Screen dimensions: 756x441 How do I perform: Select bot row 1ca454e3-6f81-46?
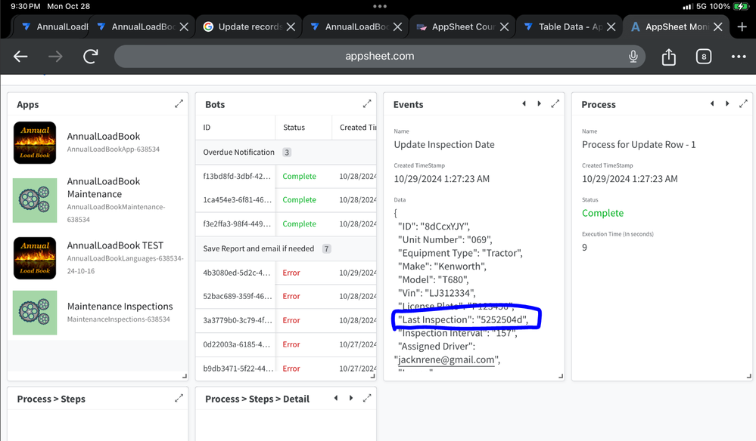tap(286, 199)
